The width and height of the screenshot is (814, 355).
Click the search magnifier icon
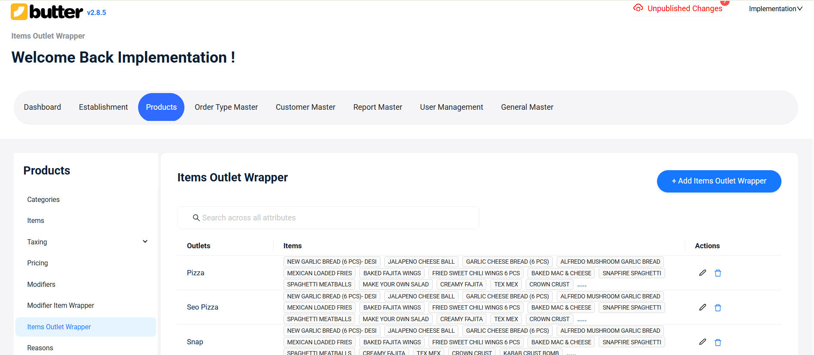196,218
